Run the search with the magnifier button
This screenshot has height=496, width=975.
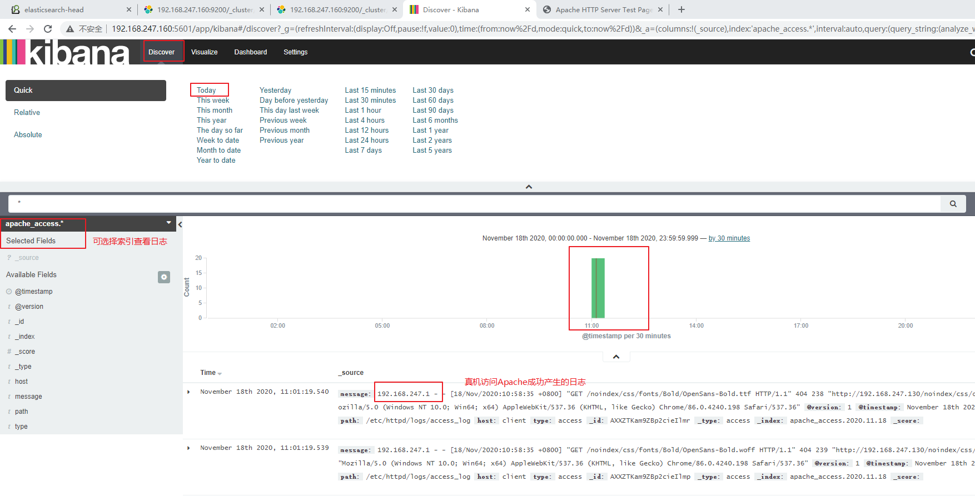(953, 204)
